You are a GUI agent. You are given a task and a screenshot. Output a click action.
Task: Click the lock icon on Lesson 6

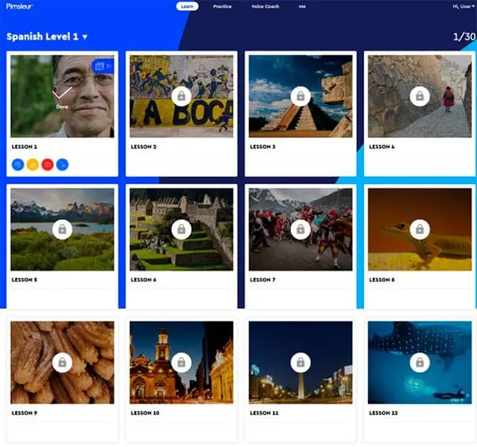pos(181,229)
